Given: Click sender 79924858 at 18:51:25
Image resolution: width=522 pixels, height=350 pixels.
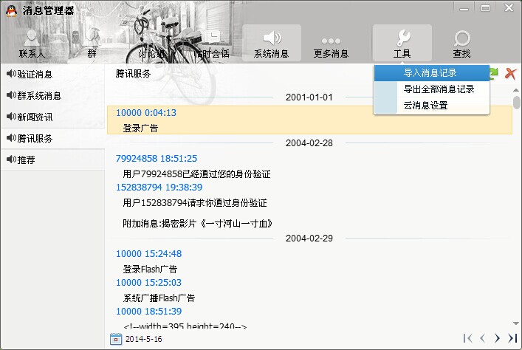Looking at the screenshot, I should click(x=157, y=159).
